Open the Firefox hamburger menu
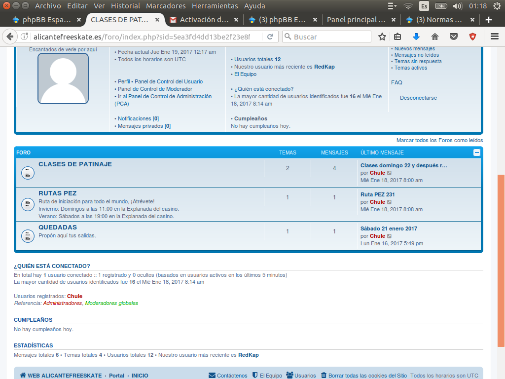Viewport: 505px width, 379px height. click(494, 37)
